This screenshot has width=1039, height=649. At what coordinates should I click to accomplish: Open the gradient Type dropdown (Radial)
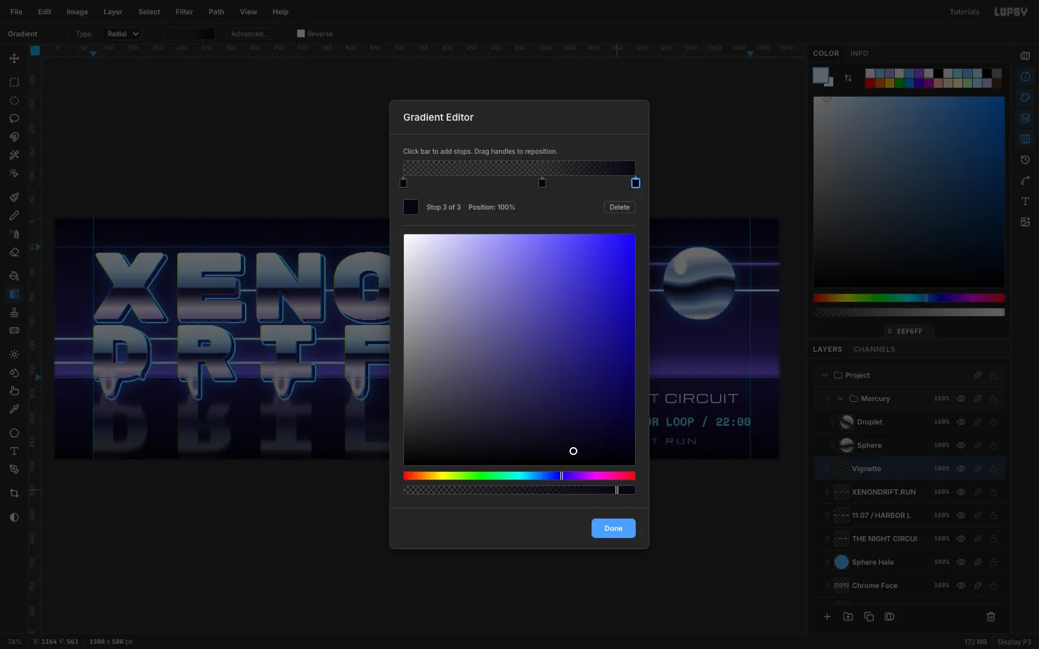(x=122, y=34)
